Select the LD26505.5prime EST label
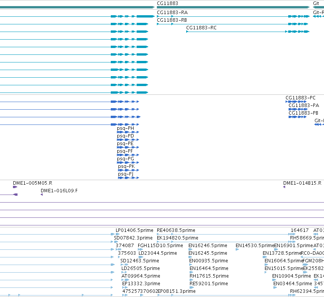This screenshot has width=324, height=297. pyautogui.click(x=140, y=269)
